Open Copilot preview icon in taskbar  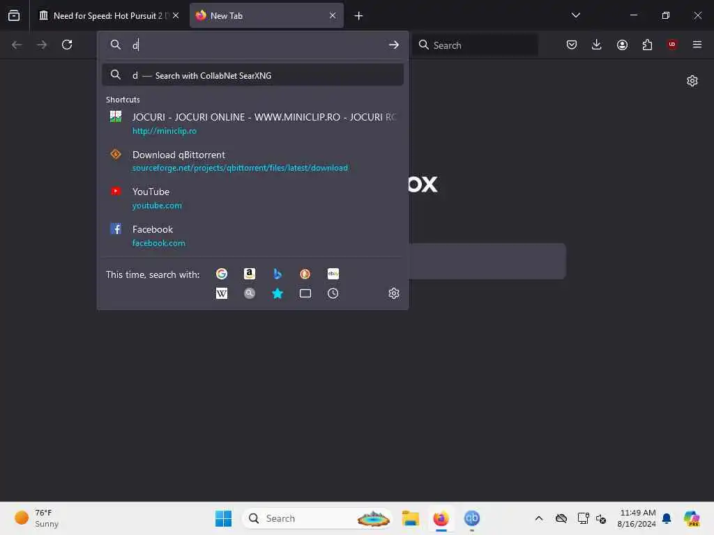click(692, 518)
